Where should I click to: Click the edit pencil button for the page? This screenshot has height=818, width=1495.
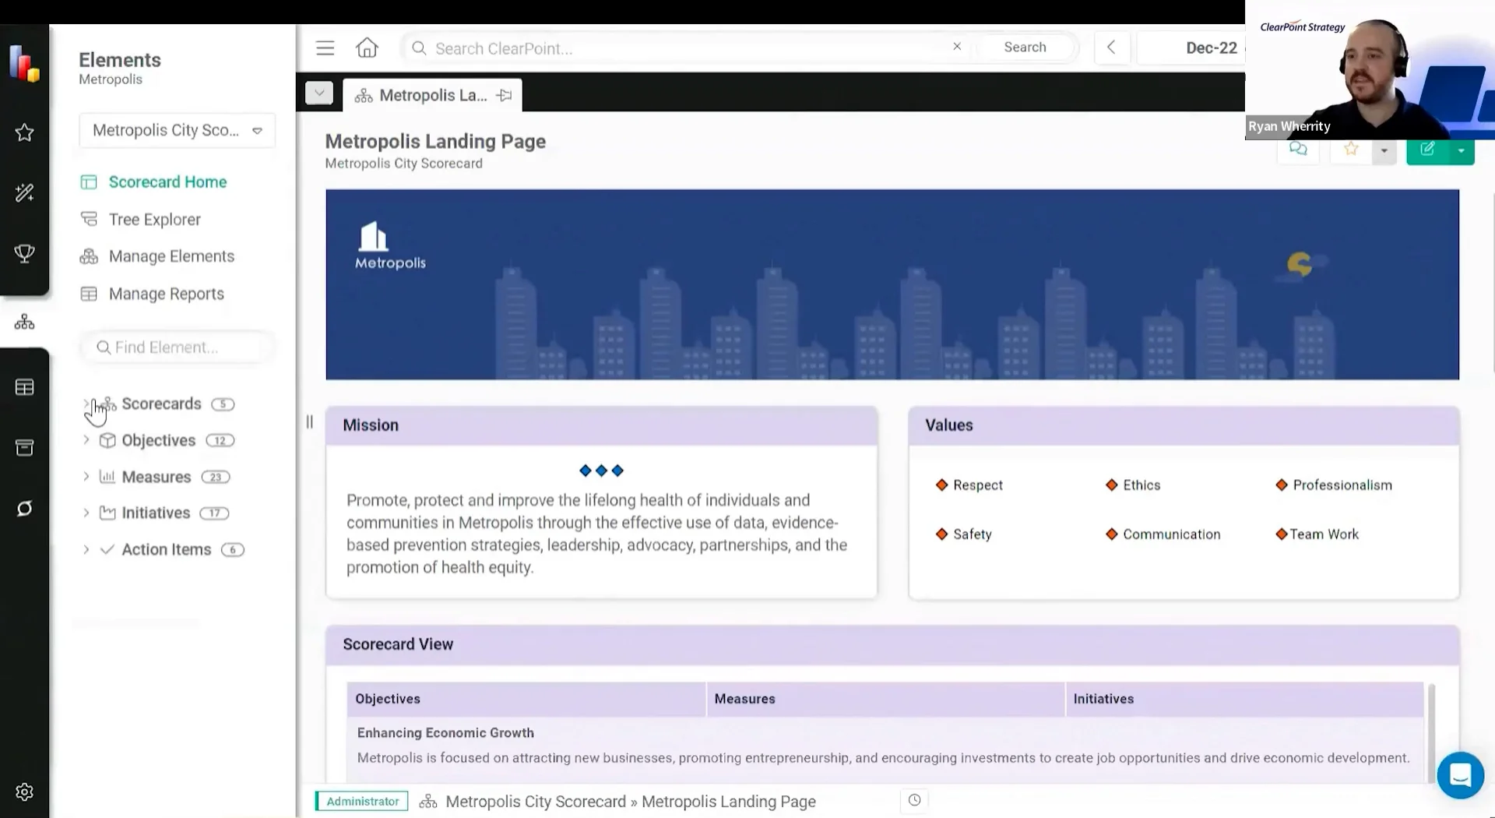point(1427,150)
